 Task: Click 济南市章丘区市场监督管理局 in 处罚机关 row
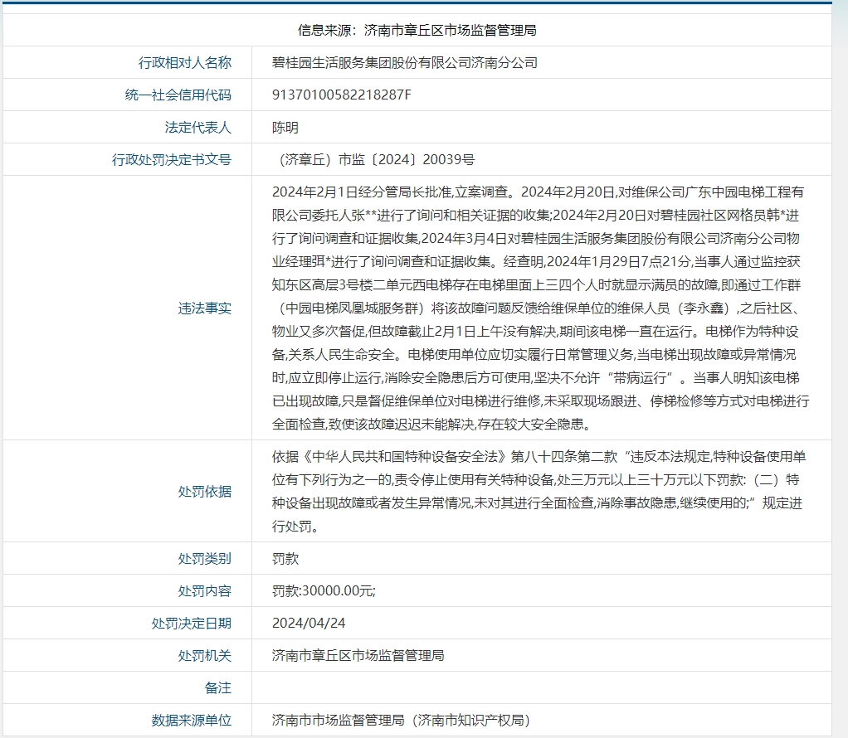(x=358, y=656)
